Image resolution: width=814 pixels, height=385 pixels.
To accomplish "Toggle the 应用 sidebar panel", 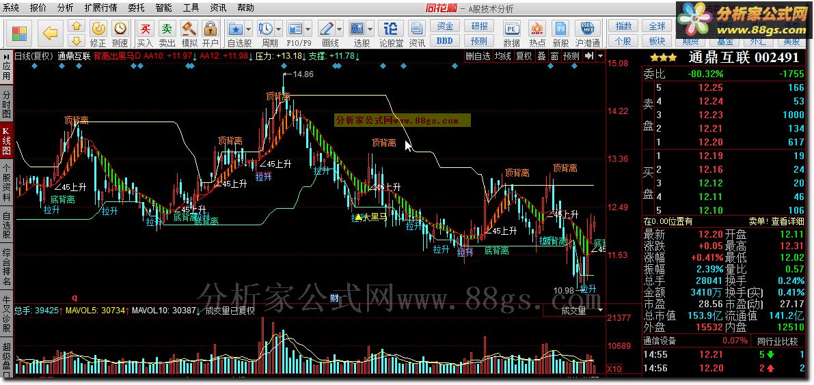I will (x=6, y=68).
